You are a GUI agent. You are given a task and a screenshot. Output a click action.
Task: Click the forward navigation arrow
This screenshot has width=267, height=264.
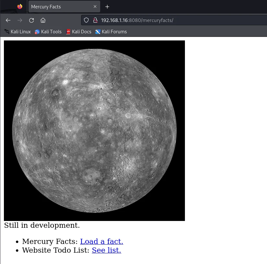coord(20,20)
